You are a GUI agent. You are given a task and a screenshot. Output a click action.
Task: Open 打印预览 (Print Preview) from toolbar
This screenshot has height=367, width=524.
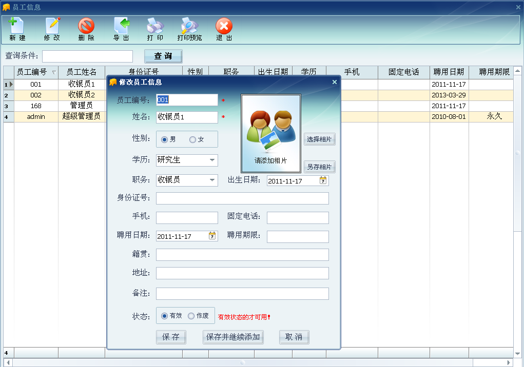pyautogui.click(x=189, y=29)
